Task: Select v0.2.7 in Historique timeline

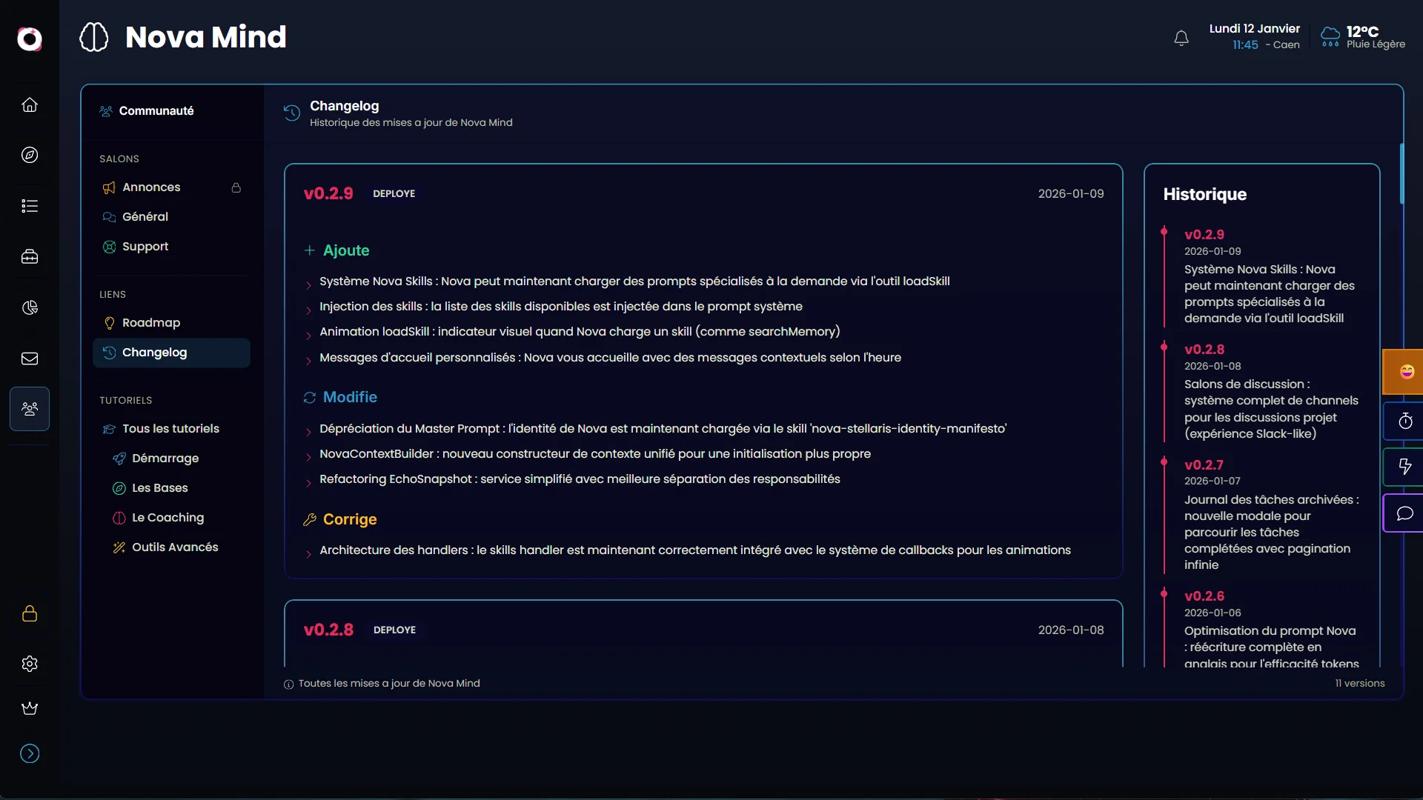Action: click(1204, 465)
